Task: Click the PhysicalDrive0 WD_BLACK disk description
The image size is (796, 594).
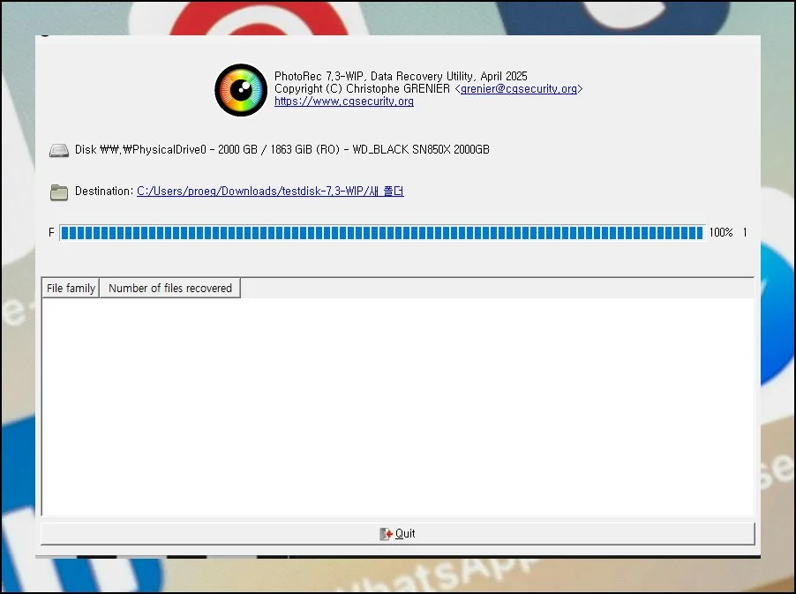Action: coord(282,150)
